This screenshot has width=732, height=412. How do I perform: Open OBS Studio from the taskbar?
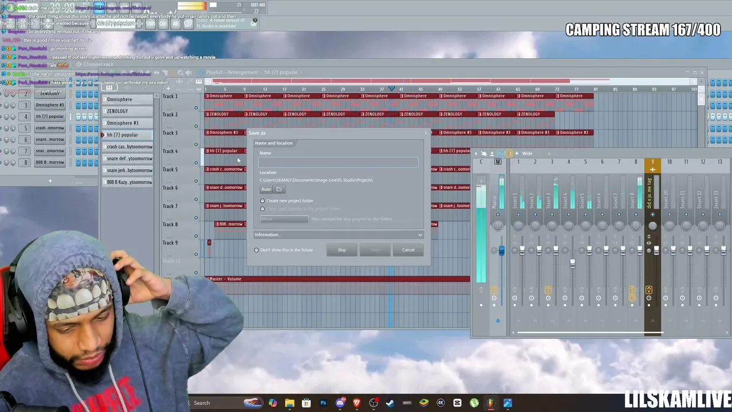373,403
